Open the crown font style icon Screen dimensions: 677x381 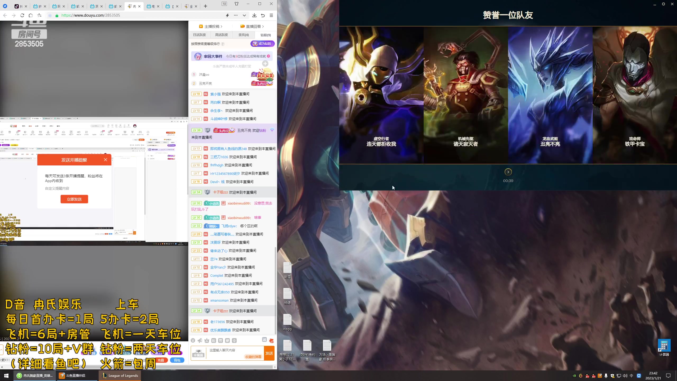(x=207, y=341)
